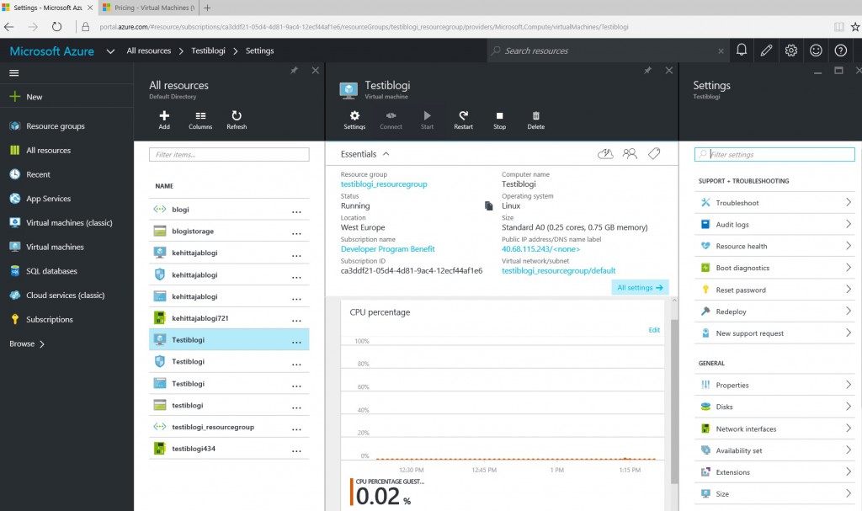Open Virtual machines (classic) in sidebar
Screen dimensions: 862x511
pyautogui.click(x=67, y=223)
